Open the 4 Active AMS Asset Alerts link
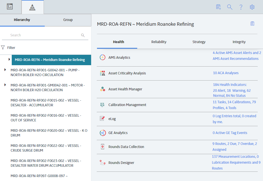The height and width of the screenshot is (181, 263). click(x=237, y=56)
